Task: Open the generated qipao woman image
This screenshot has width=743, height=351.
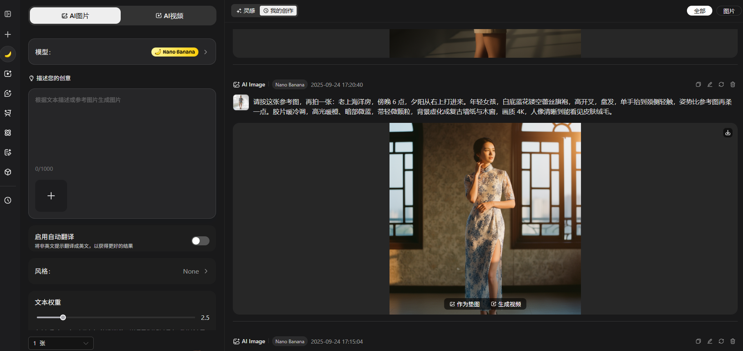Action: [x=485, y=219]
